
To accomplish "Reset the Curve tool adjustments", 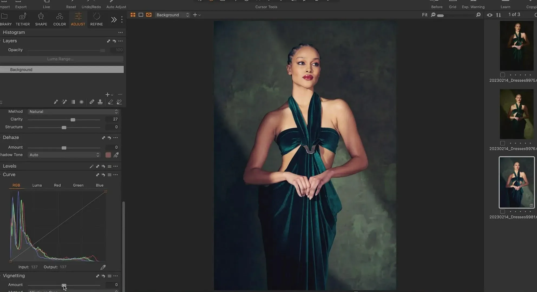I will [x=103, y=175].
